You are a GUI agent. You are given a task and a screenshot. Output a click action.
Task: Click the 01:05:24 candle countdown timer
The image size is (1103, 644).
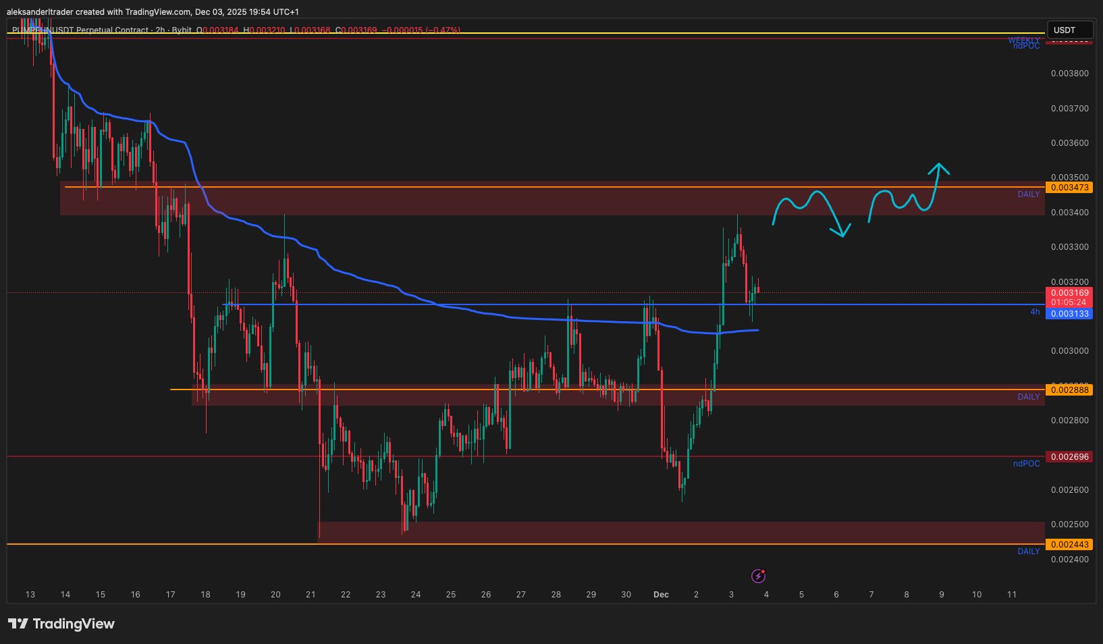point(1070,302)
